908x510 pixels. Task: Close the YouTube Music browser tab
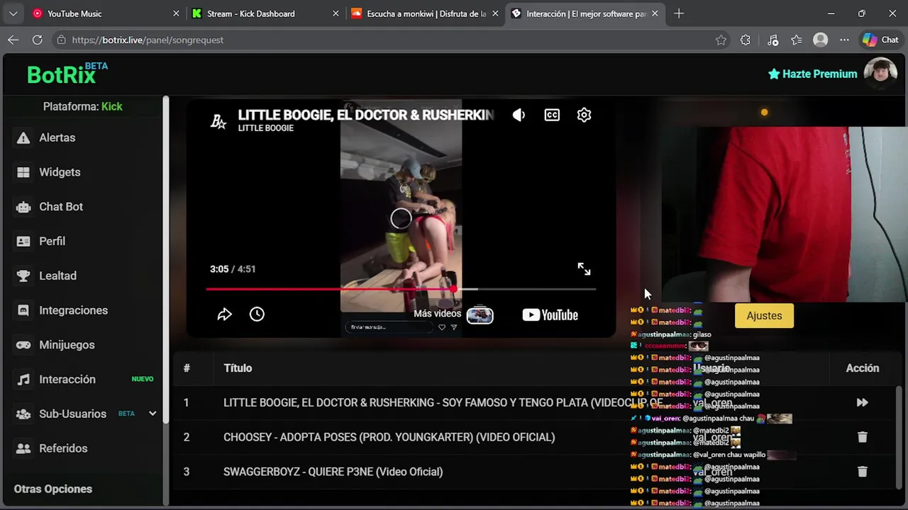(x=176, y=13)
